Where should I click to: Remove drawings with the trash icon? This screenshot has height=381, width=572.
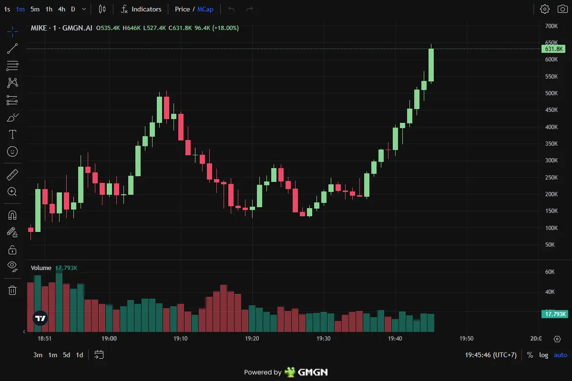coord(12,290)
